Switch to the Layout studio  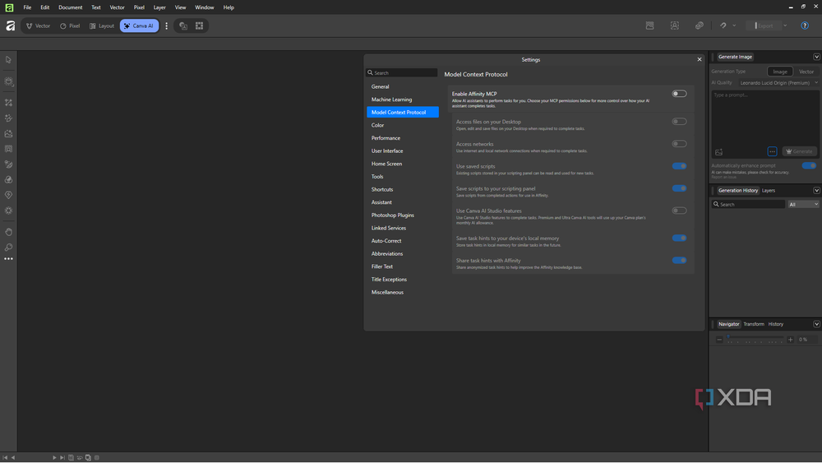coord(102,25)
